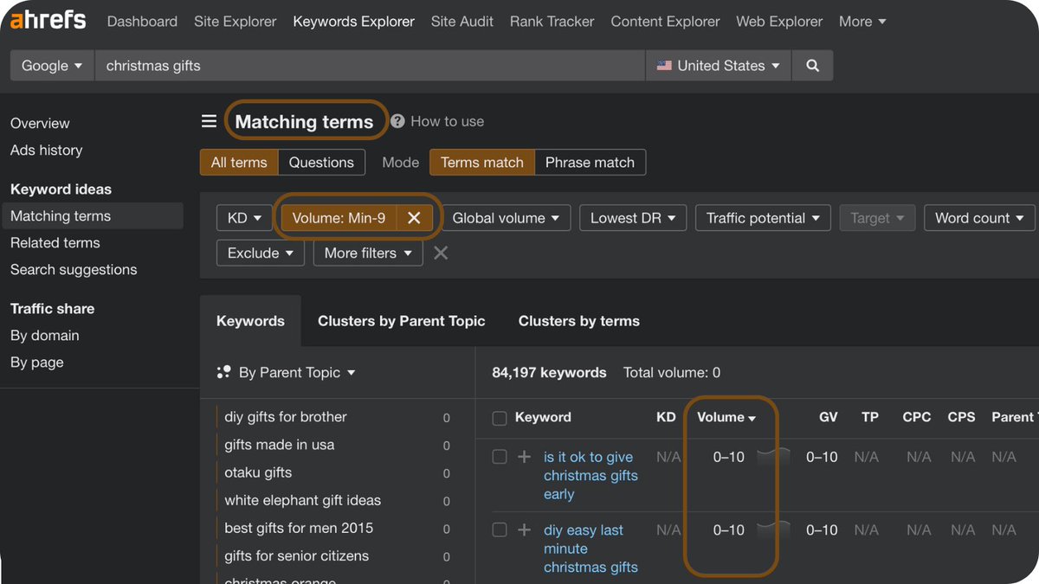1039x584 pixels.
Task: Toggle the select-all Keyword checkbox
Action: click(500, 418)
